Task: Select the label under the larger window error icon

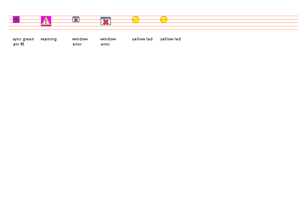Action: [108, 41]
